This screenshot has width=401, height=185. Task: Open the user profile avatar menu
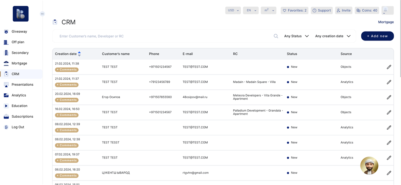point(387,10)
